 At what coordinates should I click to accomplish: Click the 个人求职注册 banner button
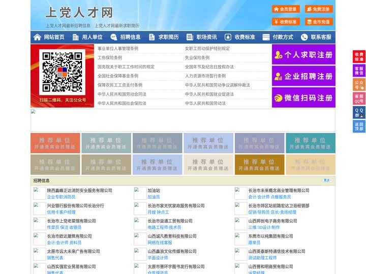click(303, 54)
